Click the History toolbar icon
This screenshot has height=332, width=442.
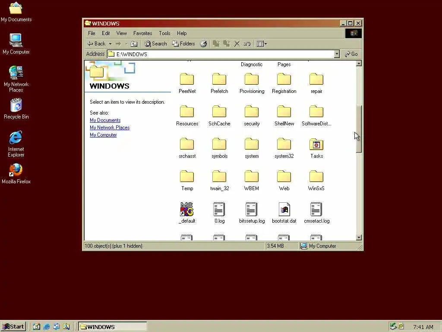pos(204,44)
